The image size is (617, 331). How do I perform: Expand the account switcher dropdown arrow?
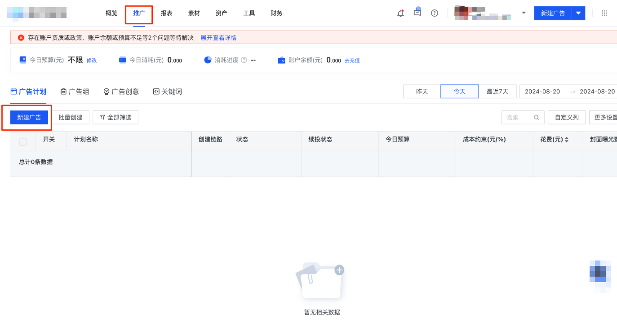click(x=524, y=13)
